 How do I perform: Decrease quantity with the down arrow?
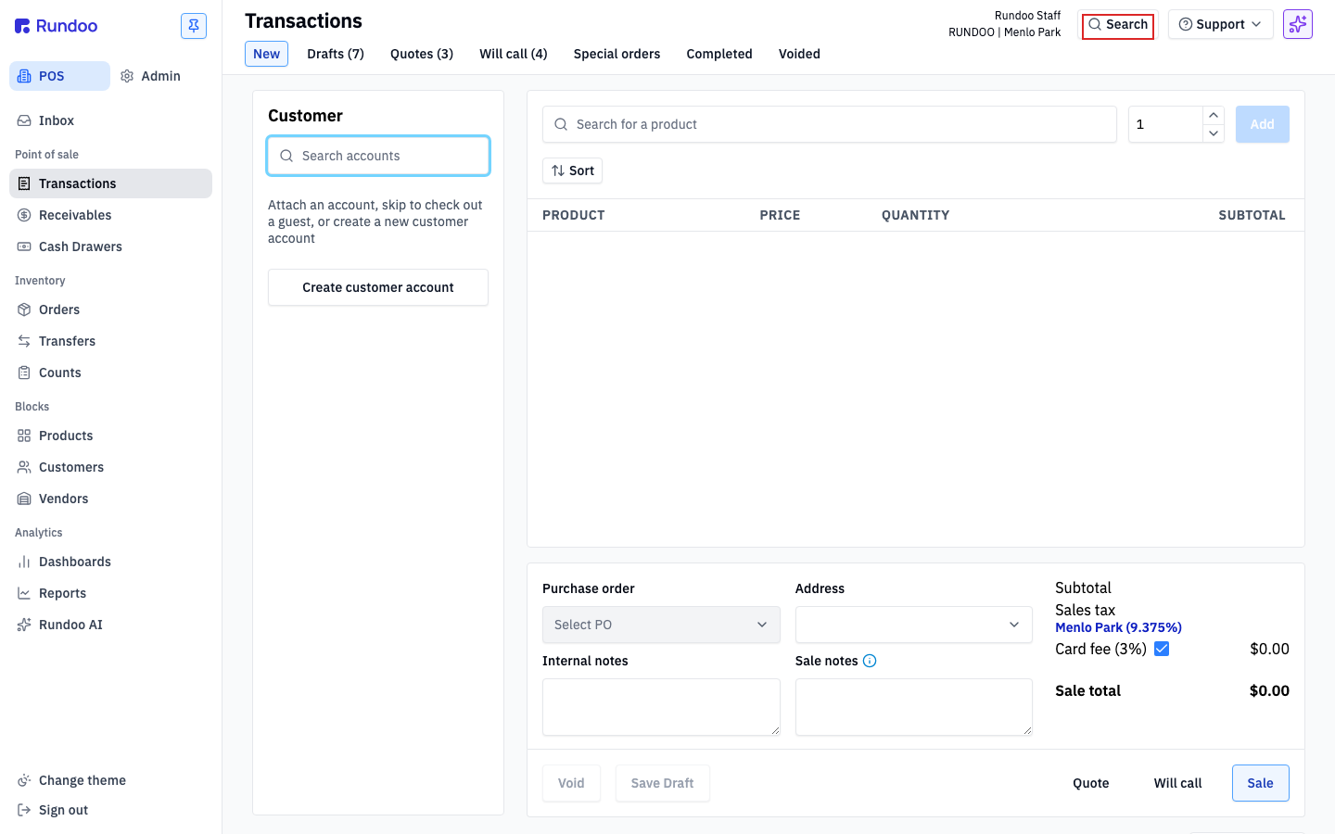[x=1214, y=133]
